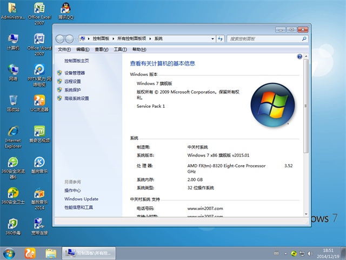Click the volume speaker tray icon
The height and width of the screenshot is (260, 346).
tap(310, 253)
